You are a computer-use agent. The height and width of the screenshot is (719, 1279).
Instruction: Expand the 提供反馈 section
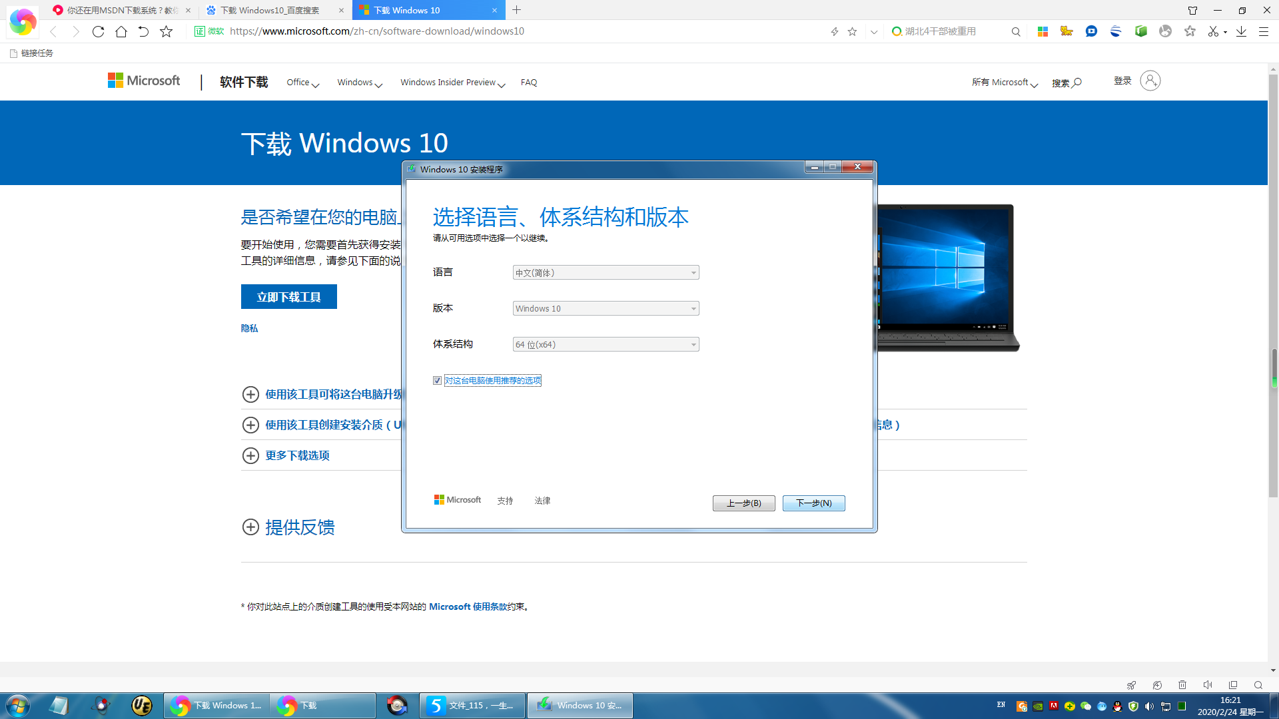pyautogui.click(x=288, y=527)
